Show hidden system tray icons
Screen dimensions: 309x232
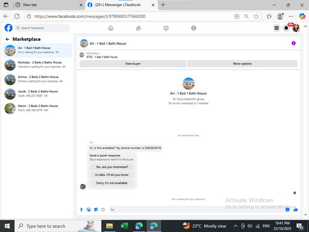(x=235, y=226)
